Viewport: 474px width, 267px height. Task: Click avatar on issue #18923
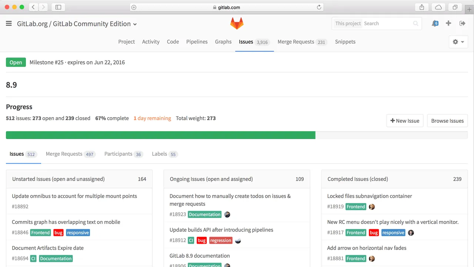coord(227,214)
